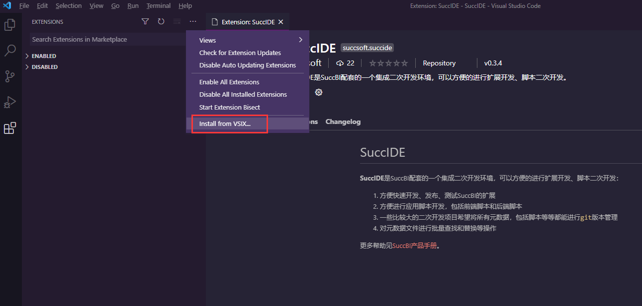Click the clear extensions search results icon
The height and width of the screenshot is (306, 642).
177,21
